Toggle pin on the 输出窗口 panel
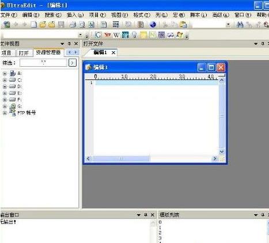 (145, 215)
